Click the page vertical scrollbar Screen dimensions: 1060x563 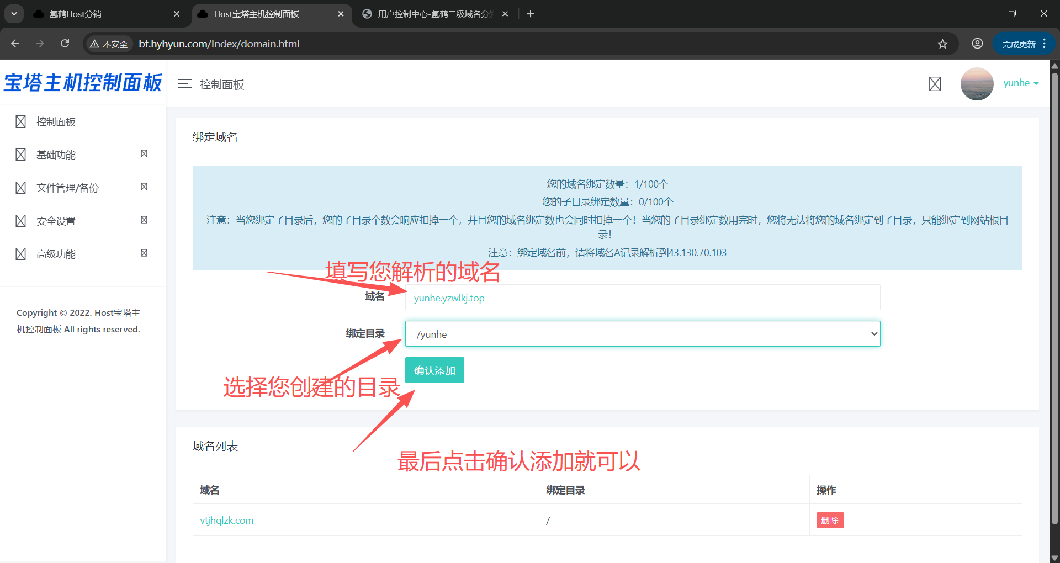click(1054, 298)
